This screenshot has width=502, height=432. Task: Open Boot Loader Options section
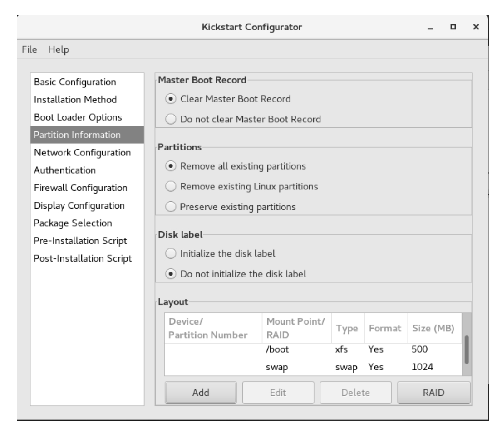78,117
